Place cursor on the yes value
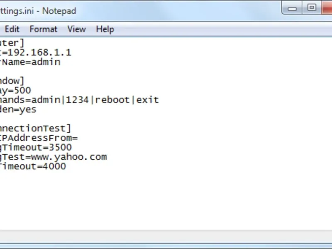This screenshot has width=332, height=249. 28,110
